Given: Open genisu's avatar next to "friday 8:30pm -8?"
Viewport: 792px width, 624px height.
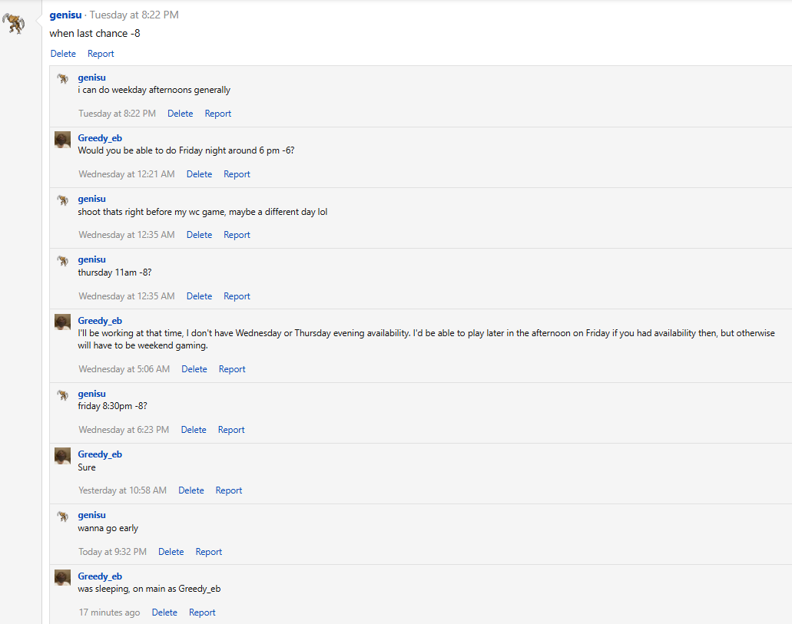Looking at the screenshot, I should [x=63, y=395].
